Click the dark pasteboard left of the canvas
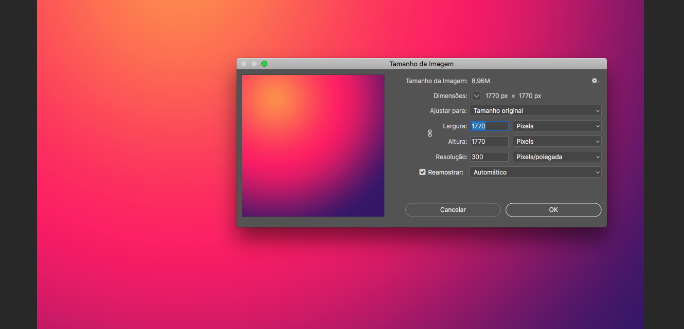684x329 pixels. pos(18,164)
